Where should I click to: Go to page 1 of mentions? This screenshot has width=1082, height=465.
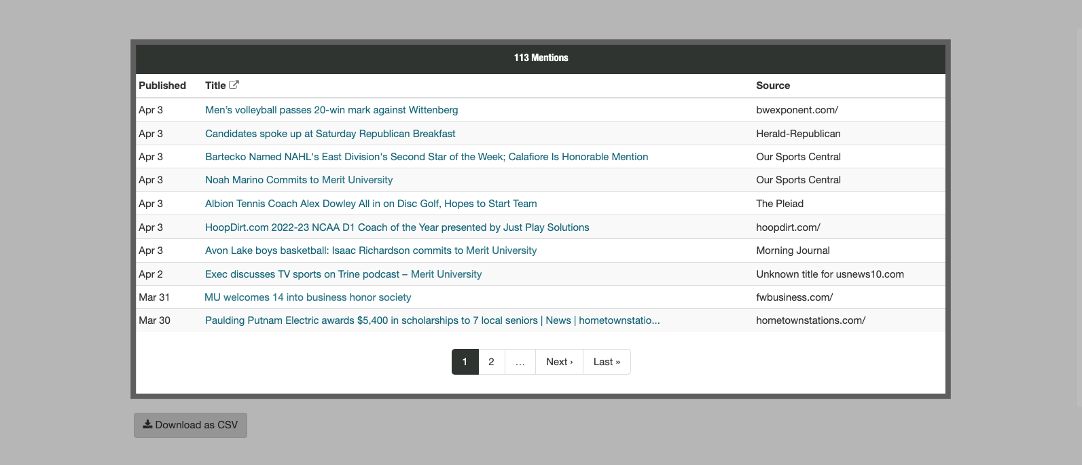[x=465, y=362]
